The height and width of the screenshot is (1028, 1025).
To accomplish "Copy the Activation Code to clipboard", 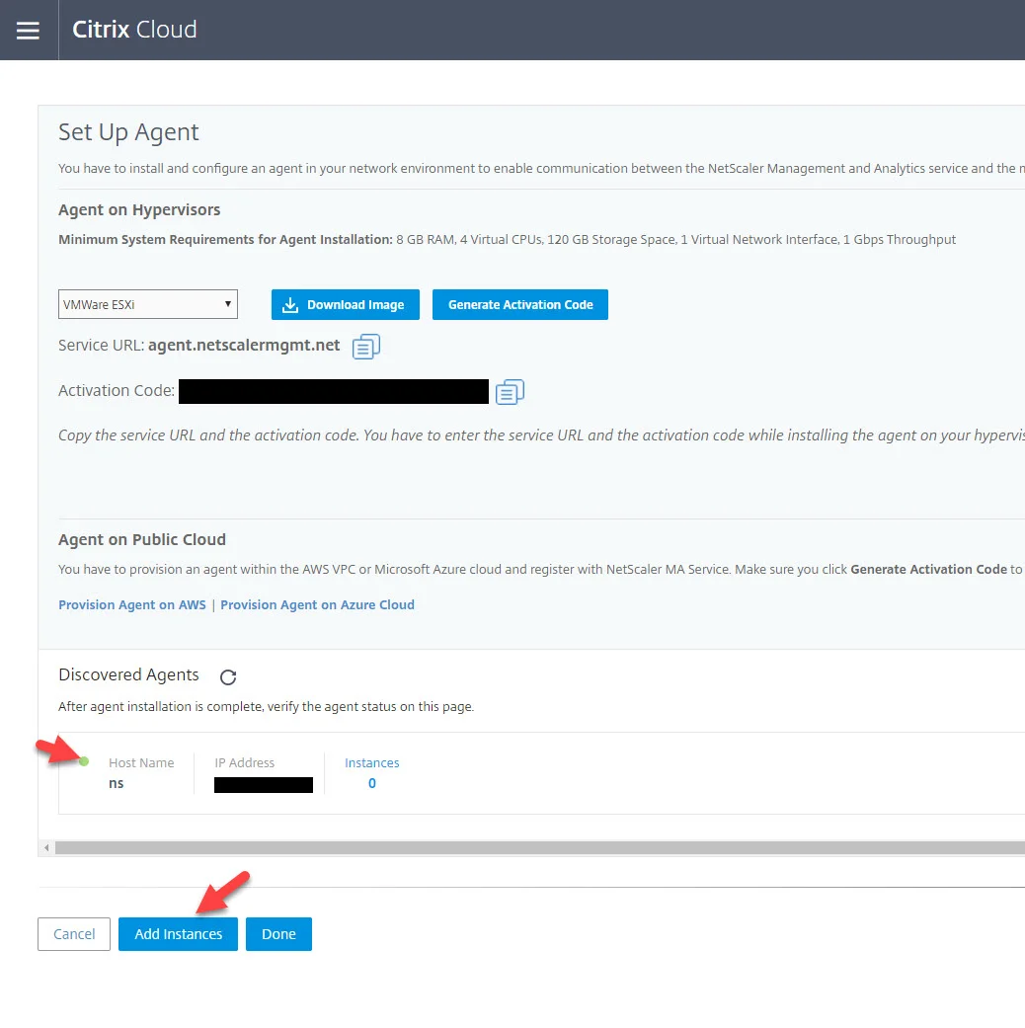I will coord(510,391).
